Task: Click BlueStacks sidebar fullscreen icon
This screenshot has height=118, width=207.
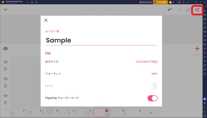Action: pyautogui.click(x=205, y=6)
